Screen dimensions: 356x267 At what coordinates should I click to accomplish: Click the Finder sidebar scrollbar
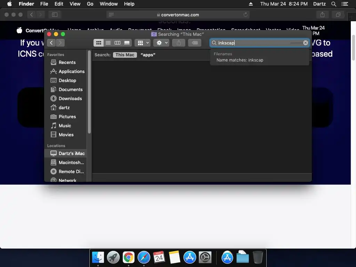[89, 92]
